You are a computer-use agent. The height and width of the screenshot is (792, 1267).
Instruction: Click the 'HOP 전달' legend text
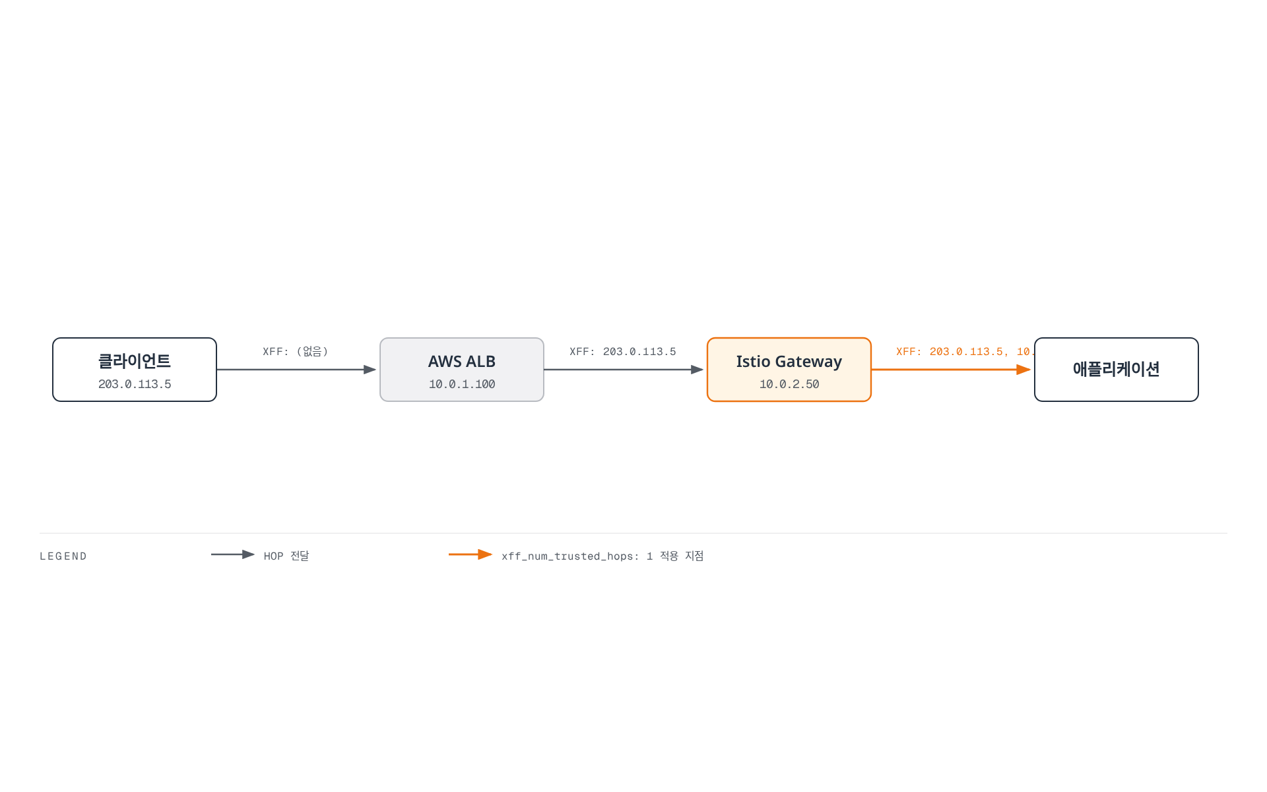tap(286, 556)
